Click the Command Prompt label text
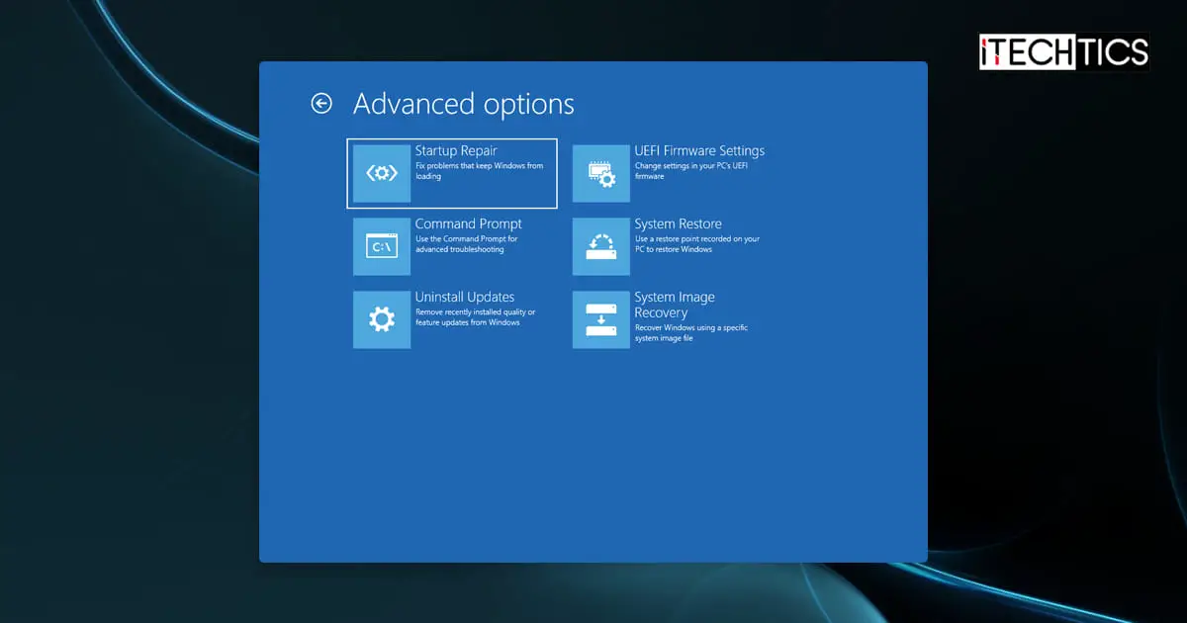 click(468, 223)
